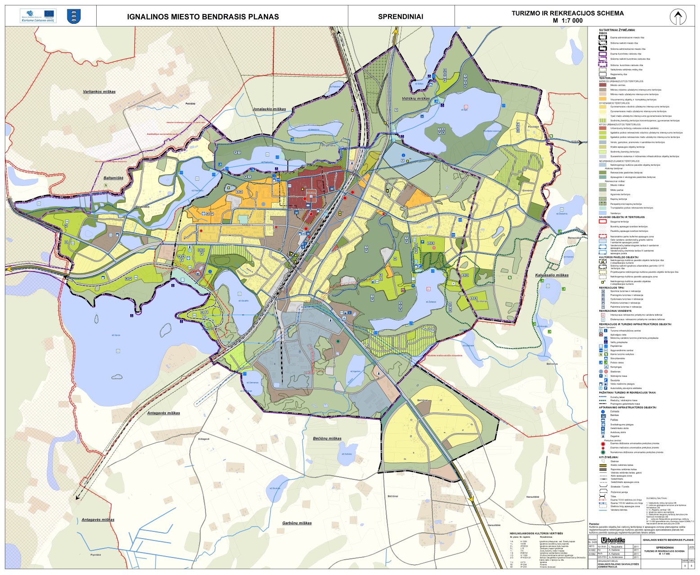The height and width of the screenshot is (575, 700).
Task: Click the 'REKREACINIAI VANDENYS' legend heading
Action: (615, 311)
